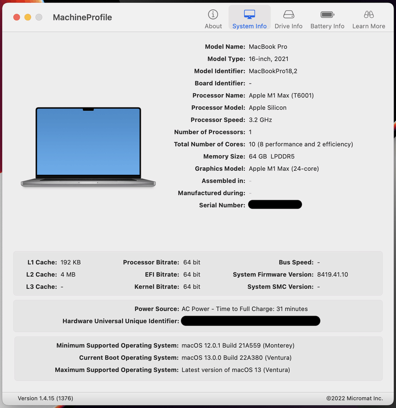Select '10 (8 performance and 2 efficiency)' value
396x408 pixels.
pyautogui.click(x=301, y=144)
